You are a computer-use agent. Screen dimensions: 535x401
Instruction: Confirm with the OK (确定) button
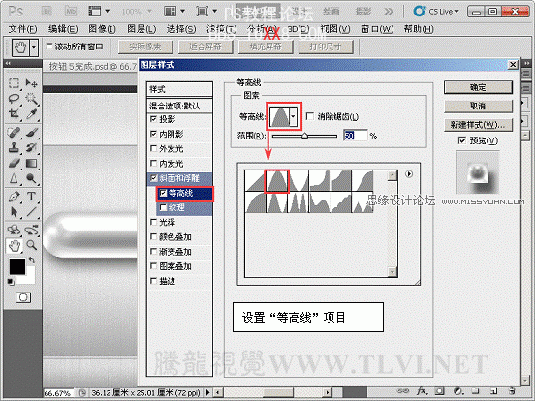click(478, 87)
